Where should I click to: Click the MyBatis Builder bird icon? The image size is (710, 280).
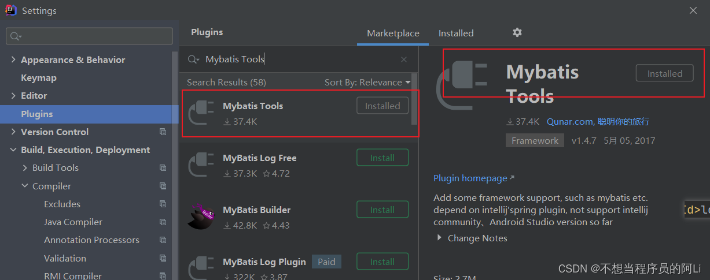pos(201,216)
